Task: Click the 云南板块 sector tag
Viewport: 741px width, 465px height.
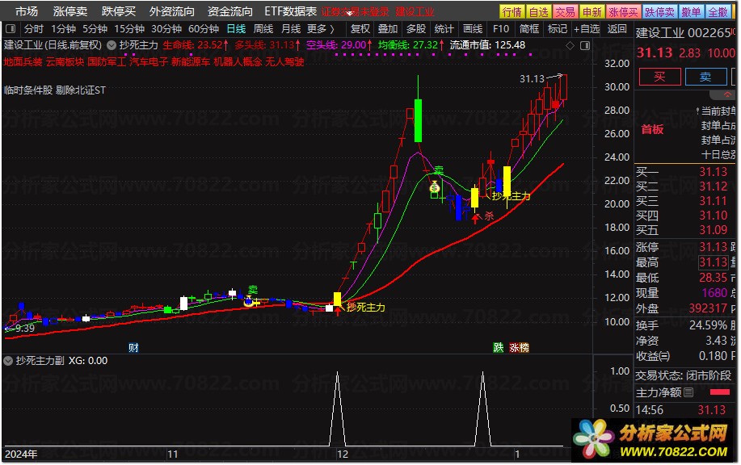Action: 65,62
